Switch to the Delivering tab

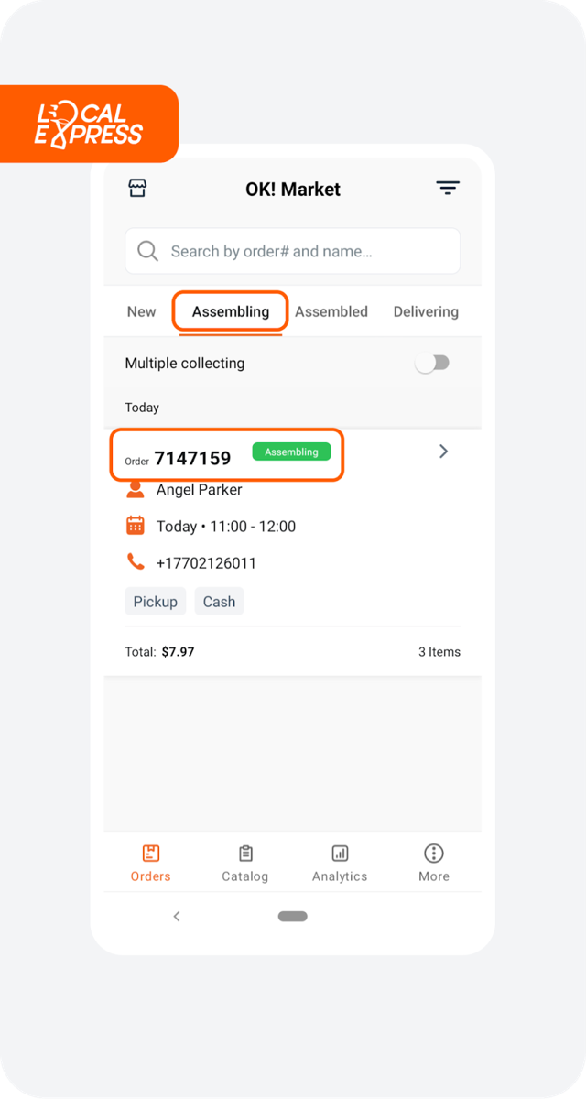pos(426,311)
